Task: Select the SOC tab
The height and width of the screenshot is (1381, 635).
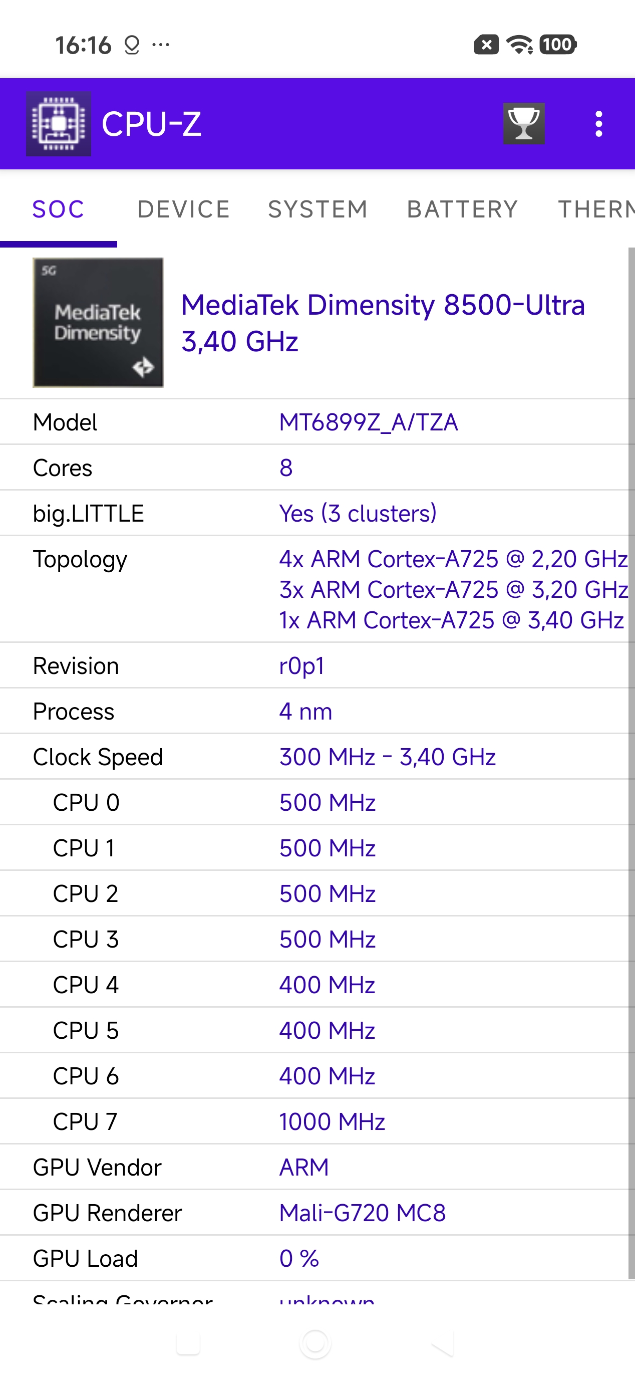Action: [59, 209]
